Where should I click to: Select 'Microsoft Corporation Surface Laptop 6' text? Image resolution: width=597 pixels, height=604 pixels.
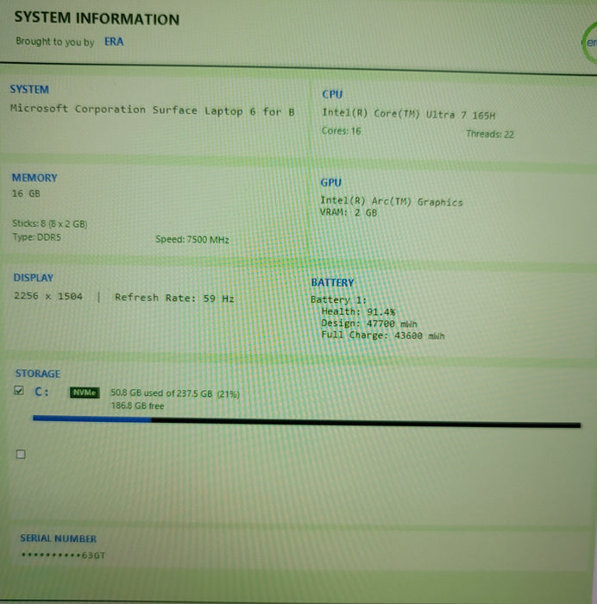pos(133,110)
